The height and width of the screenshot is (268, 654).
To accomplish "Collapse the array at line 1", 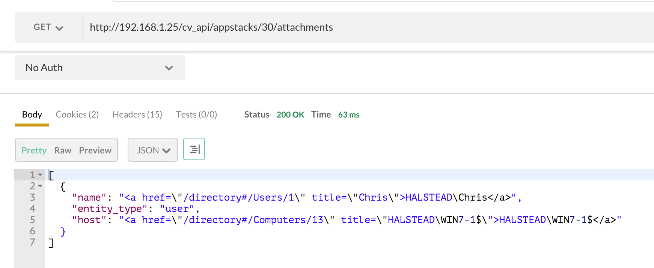I will 40,175.
